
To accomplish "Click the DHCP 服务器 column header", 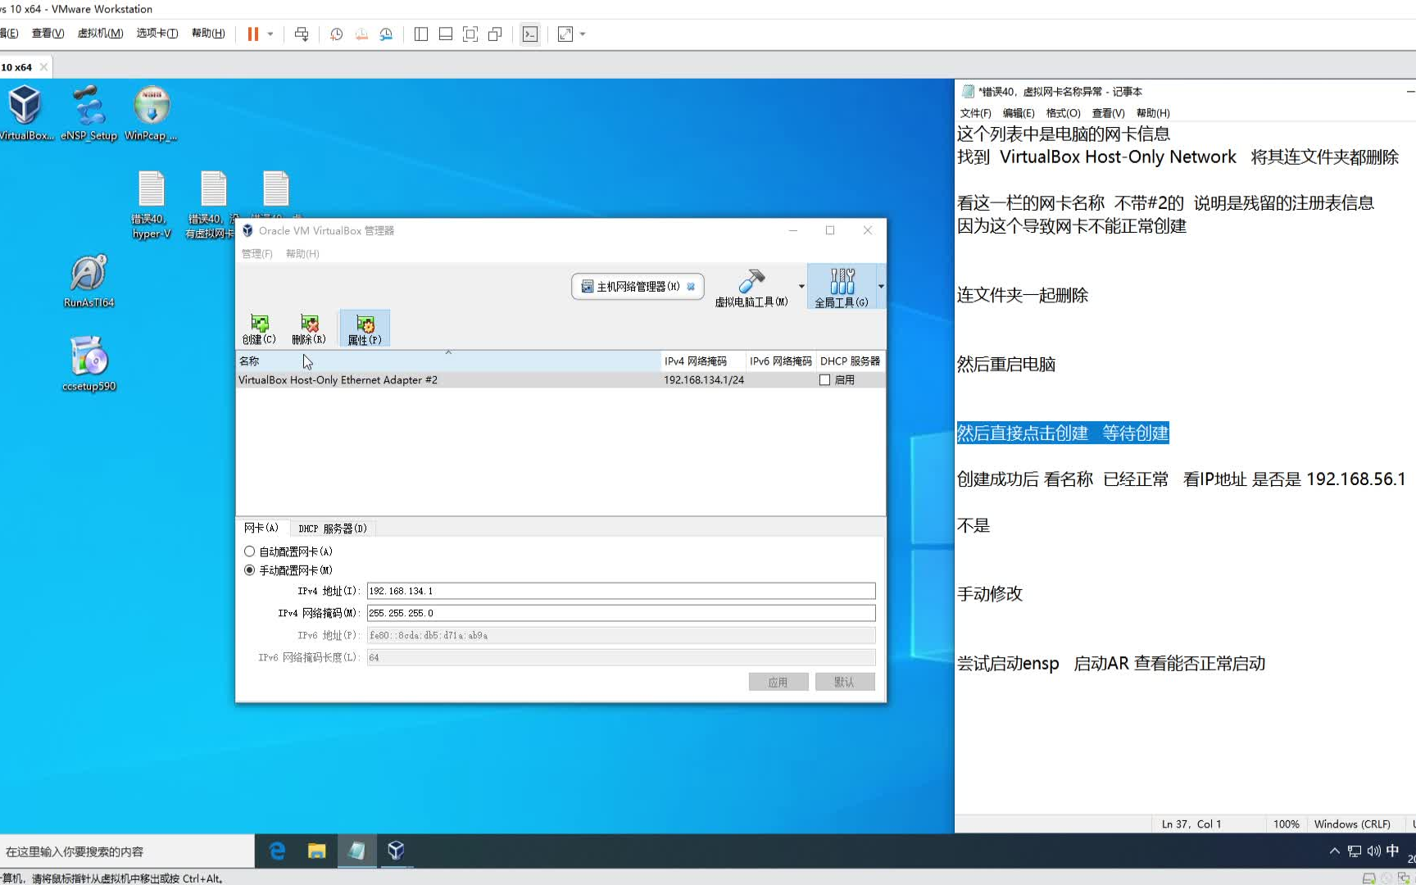I will (851, 361).
